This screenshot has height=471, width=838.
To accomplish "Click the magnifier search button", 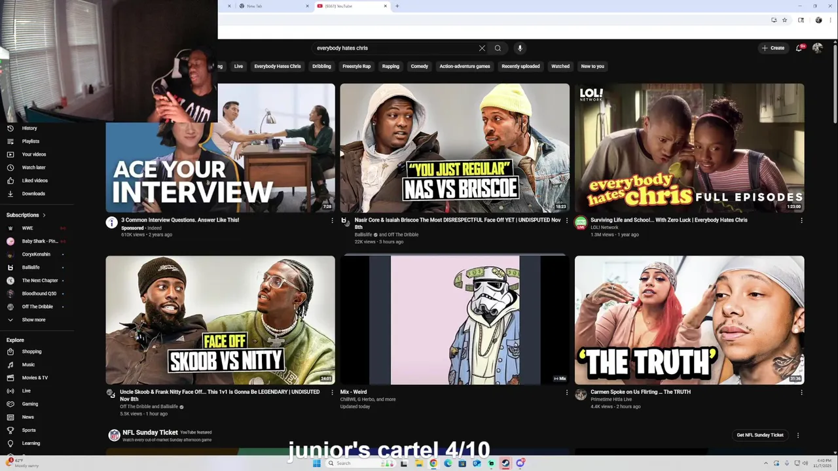I will pyautogui.click(x=498, y=48).
